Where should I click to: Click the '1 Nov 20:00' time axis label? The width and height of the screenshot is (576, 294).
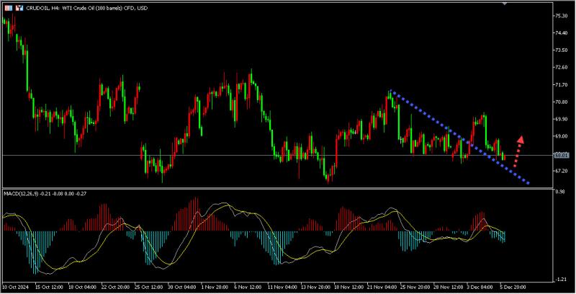[215, 287]
